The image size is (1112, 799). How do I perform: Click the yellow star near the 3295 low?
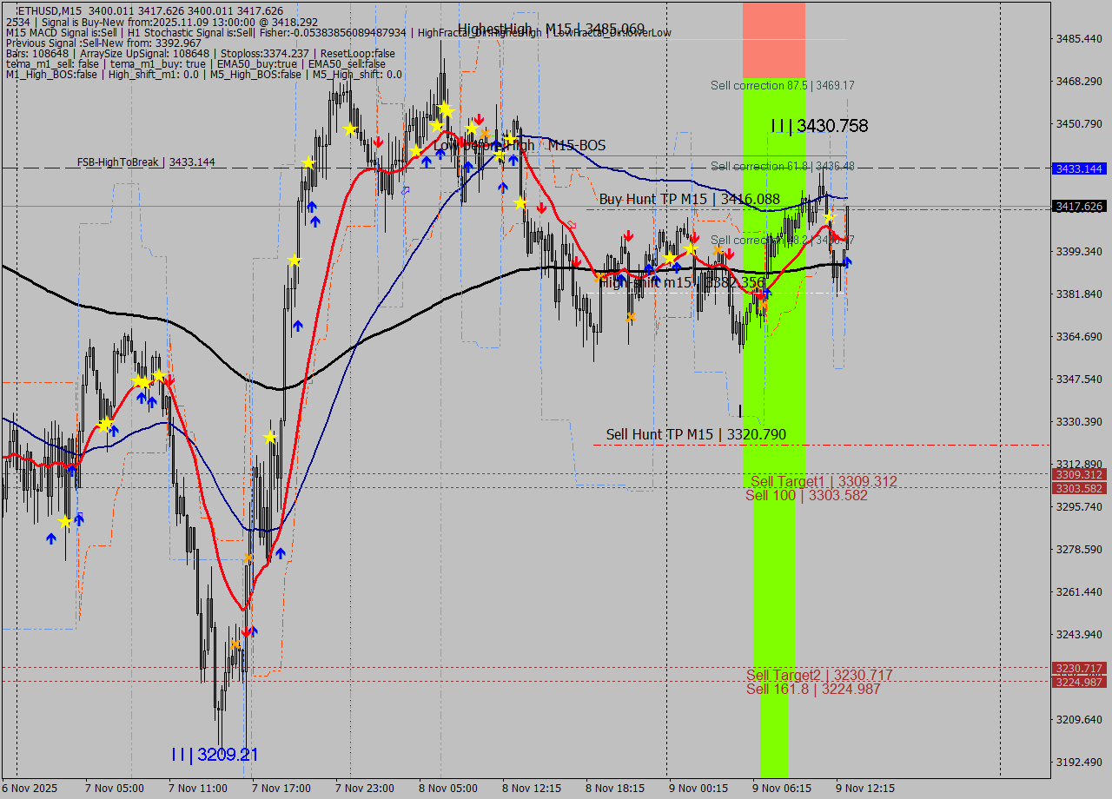click(x=65, y=521)
